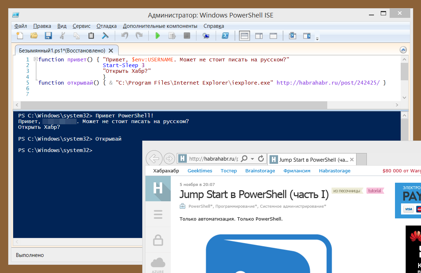The width and height of the screenshot is (421, 273).
Task: Open a new Remote PowerShell Tab icon
Action: (206, 36)
